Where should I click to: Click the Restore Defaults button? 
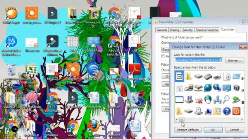click(x=188, y=130)
